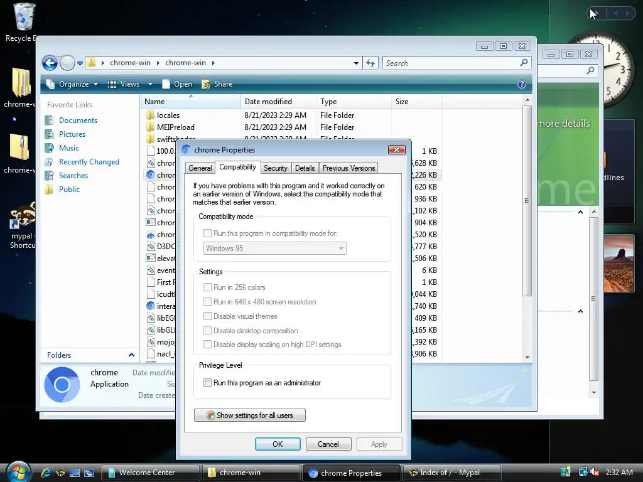Viewport: 643px width, 482px height.
Task: Click the Welcome Center vertical scrollbar
Action: click(593, 299)
